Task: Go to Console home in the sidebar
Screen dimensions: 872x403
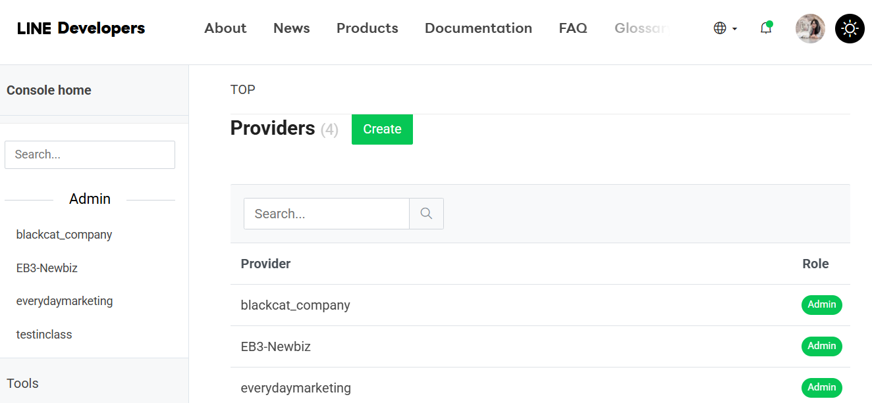Action: (49, 90)
